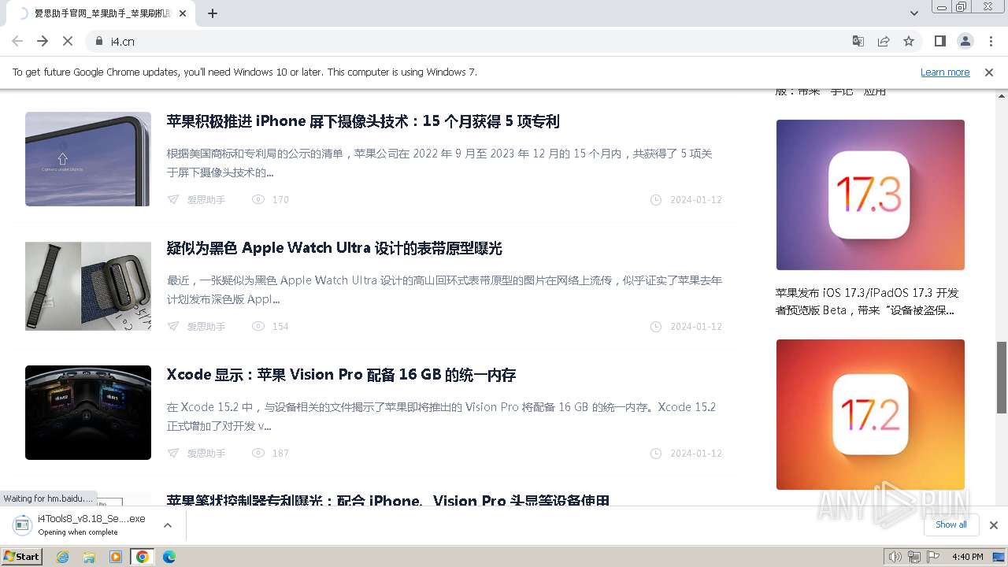Show all downloads
Viewport: 1008px width, 567px height.
coord(951,524)
